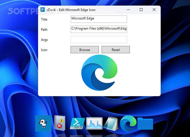Click the Title label text
The image size is (190, 137).
pos(44,19)
